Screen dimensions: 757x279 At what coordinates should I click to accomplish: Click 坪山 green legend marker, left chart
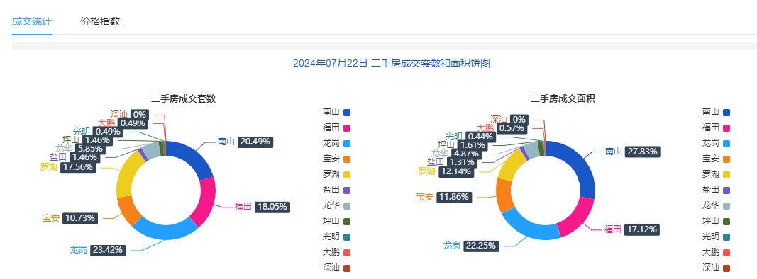pyautogui.click(x=347, y=221)
